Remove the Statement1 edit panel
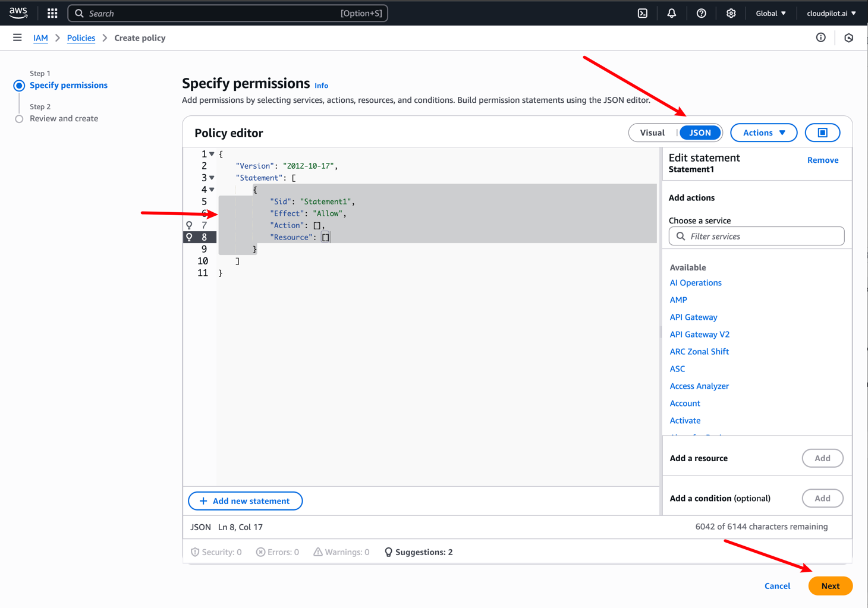 pos(822,159)
